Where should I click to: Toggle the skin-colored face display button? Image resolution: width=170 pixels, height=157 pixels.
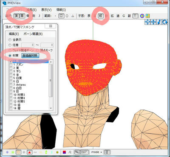click(x=18, y=152)
